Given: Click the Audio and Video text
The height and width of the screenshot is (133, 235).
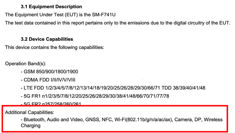Looking at the screenshot, I should 65,120.
